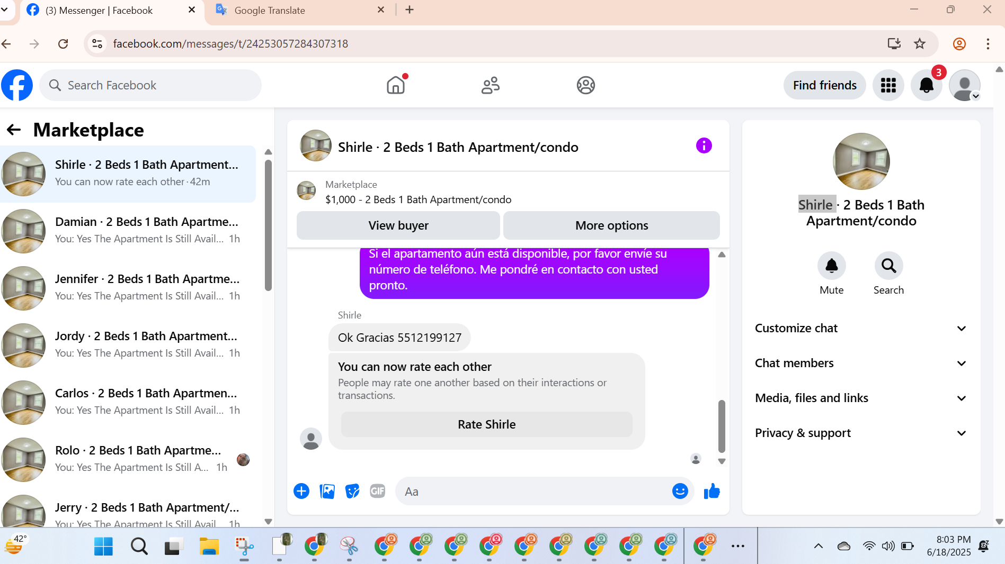
Task: Focus the Search Facebook field
Action: [150, 85]
